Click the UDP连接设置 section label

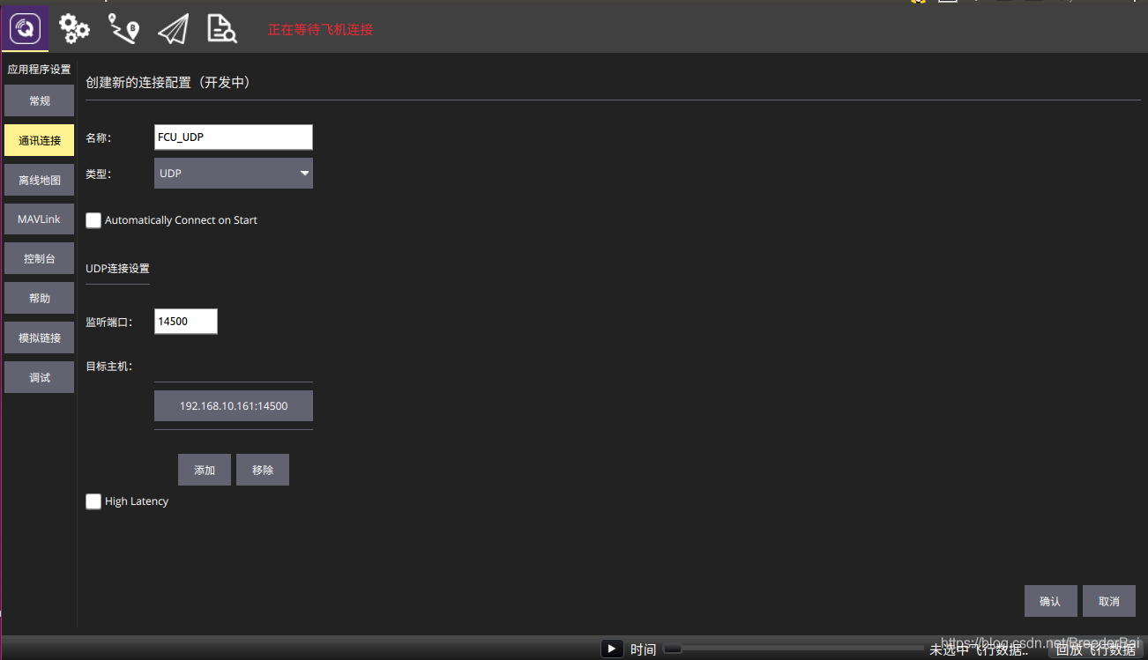click(x=117, y=269)
